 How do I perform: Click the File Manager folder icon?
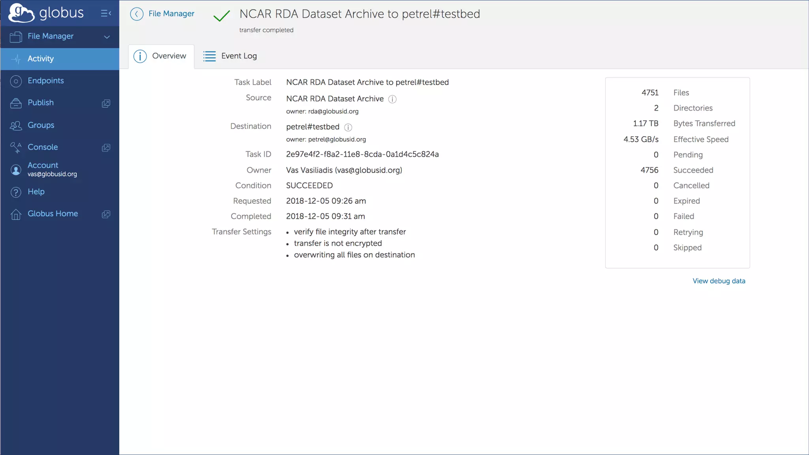tap(16, 37)
